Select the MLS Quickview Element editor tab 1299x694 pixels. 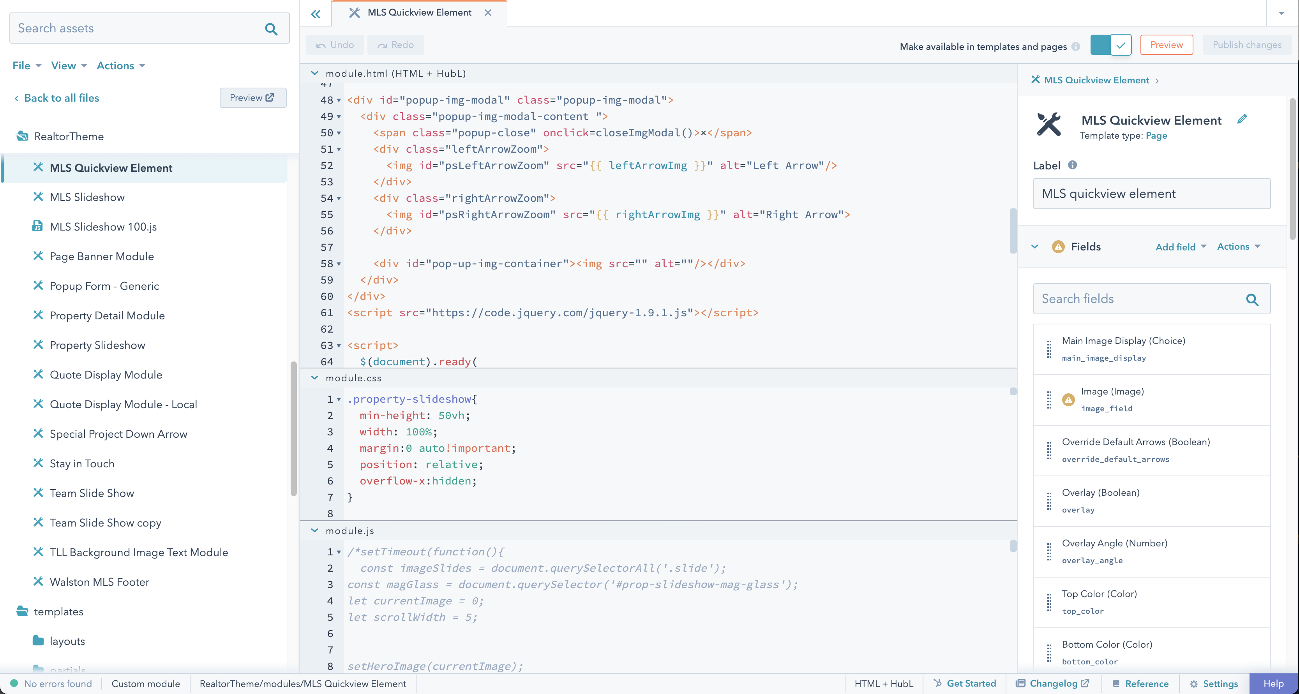click(x=419, y=12)
